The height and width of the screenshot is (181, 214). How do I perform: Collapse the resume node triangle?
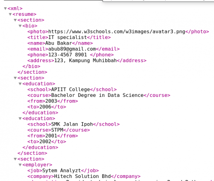(x=10, y=14)
